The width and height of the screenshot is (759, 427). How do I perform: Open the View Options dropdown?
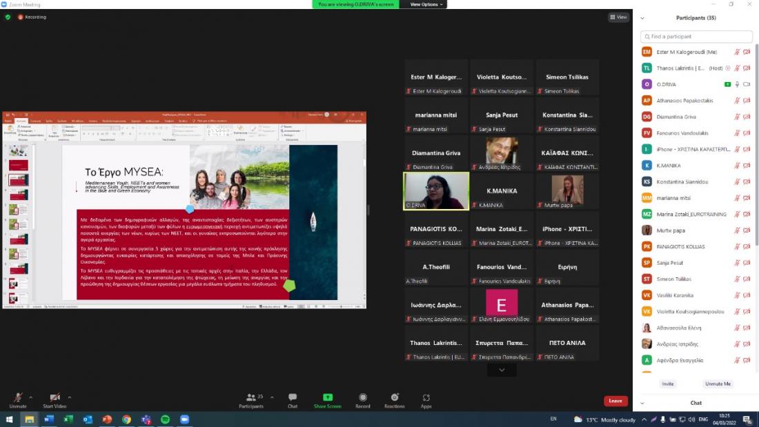426,4
